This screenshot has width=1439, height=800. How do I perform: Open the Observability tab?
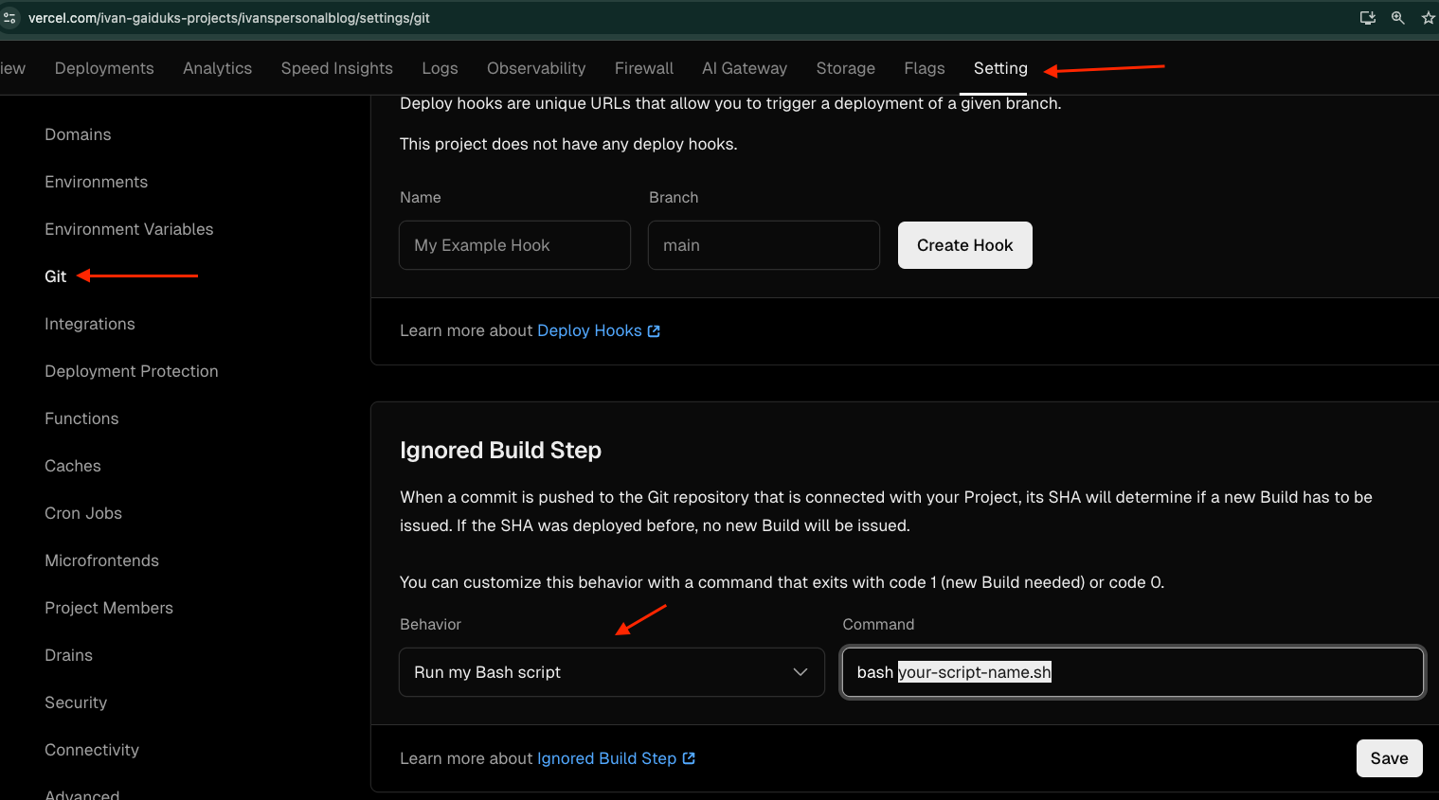(535, 67)
